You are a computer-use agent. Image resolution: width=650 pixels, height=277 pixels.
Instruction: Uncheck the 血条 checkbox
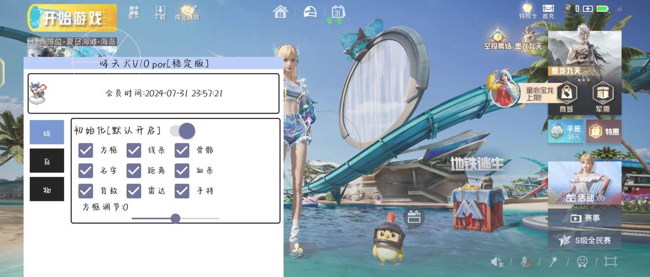(182, 171)
